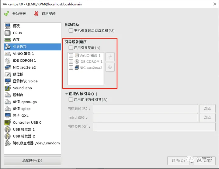The image size is (219, 169).
Task: Click 浏览 button next to initrd 路径
Action: coord(207,118)
